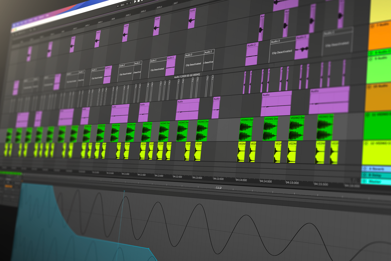Fold the light green track via circle button
This screenshot has height=261, width=391.
pyautogui.click(x=371, y=59)
